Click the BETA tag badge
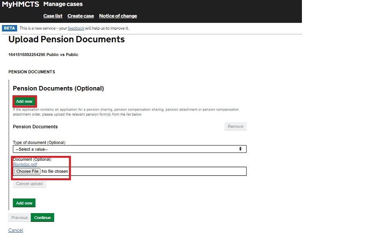 tap(9, 28)
